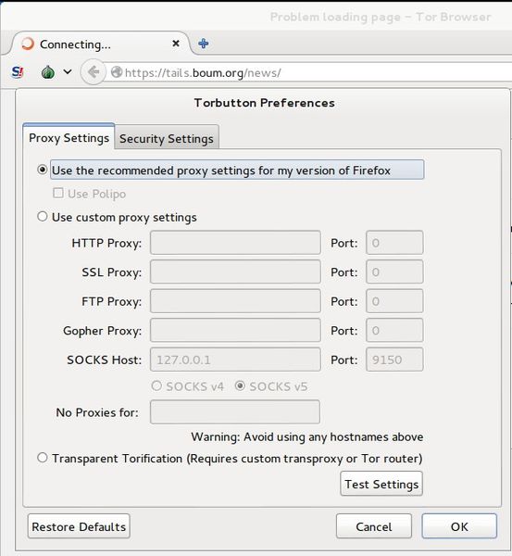Click the SOCKS Host: label
The width and height of the screenshot is (512, 556).
coord(105,360)
